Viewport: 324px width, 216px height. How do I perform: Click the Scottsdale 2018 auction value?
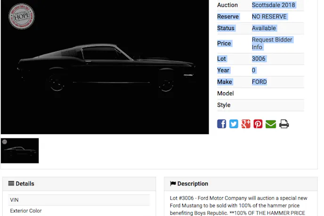[273, 5]
